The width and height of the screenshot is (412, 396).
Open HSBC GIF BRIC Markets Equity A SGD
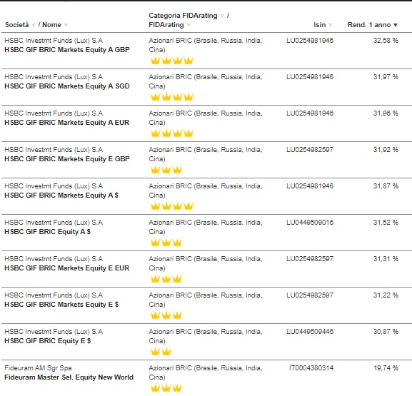tap(67, 86)
